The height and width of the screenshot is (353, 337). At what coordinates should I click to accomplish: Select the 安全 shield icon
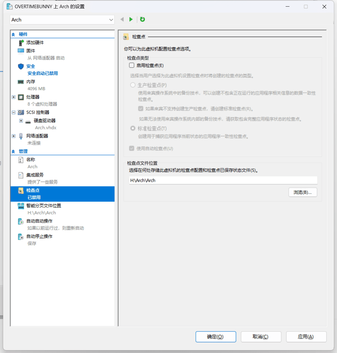coord(21,66)
